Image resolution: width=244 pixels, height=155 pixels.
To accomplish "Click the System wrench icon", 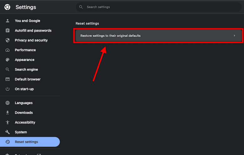I will (x=8, y=132).
